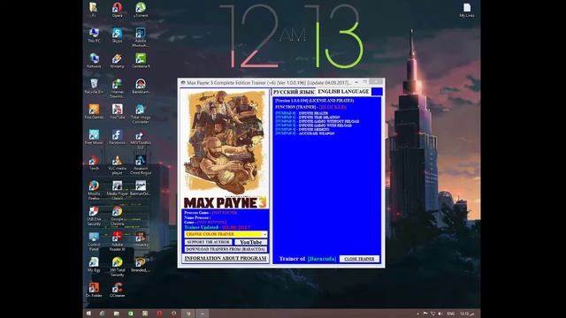
Task: Click the taskbar clock
Action: (x=467, y=314)
